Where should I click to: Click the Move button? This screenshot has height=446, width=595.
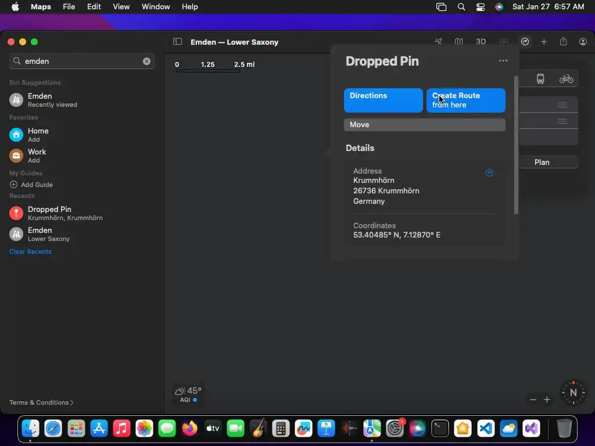(424, 125)
